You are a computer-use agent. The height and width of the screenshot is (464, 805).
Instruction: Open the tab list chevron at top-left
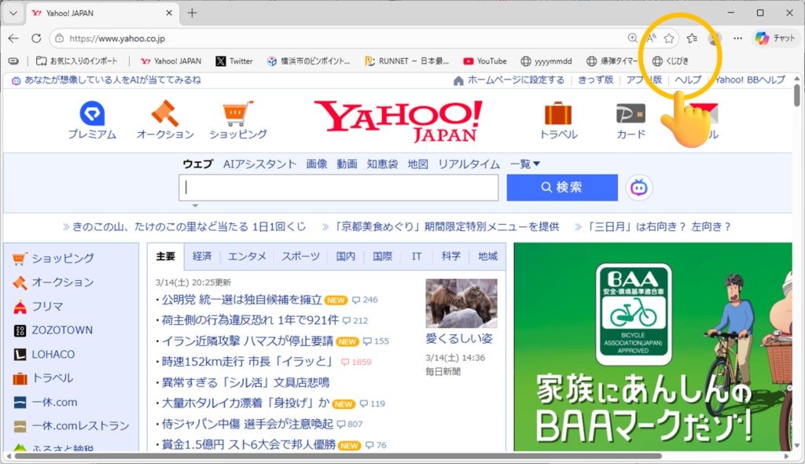(x=13, y=13)
